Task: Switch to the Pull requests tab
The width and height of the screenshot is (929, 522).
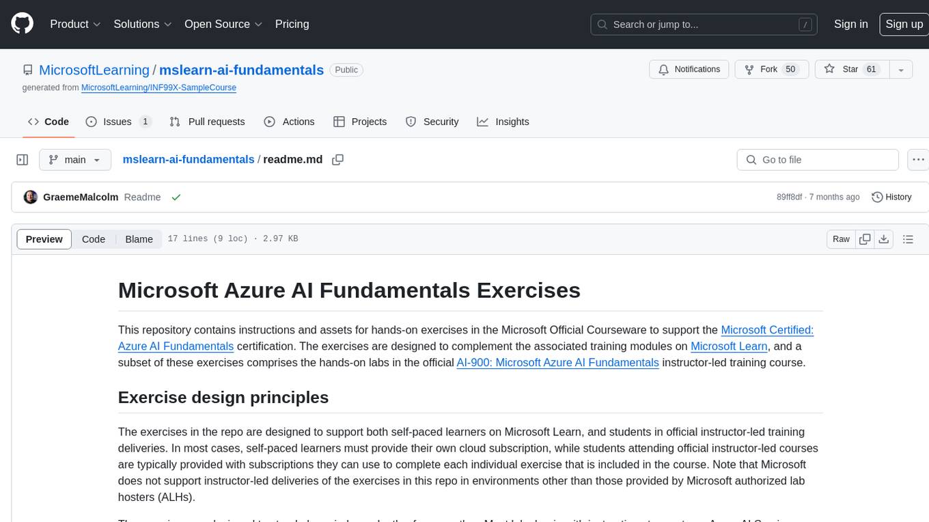Action: [x=207, y=122]
